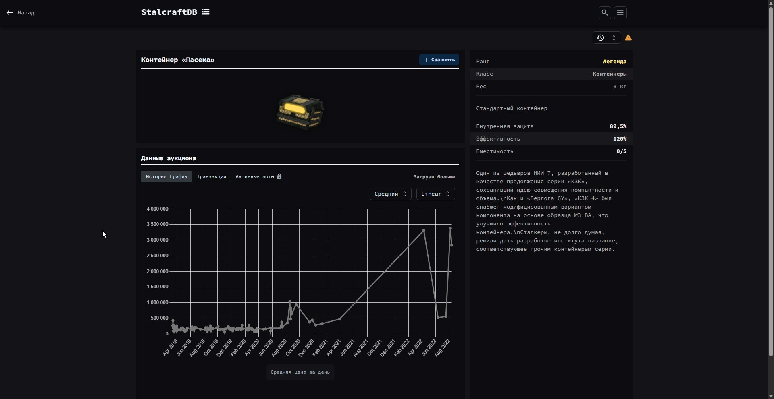Click the 0/5 capacity value

click(x=621, y=151)
